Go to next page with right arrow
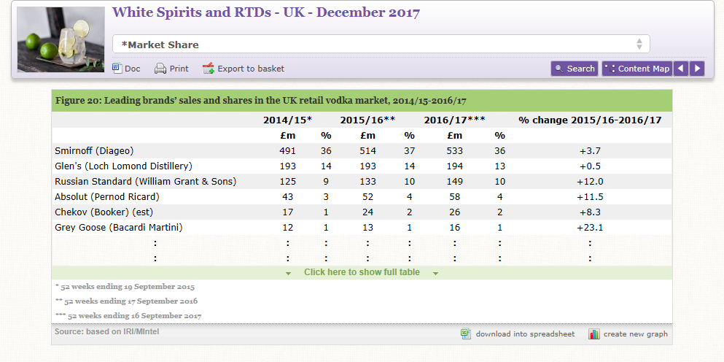This screenshot has height=362, width=724. pos(697,69)
